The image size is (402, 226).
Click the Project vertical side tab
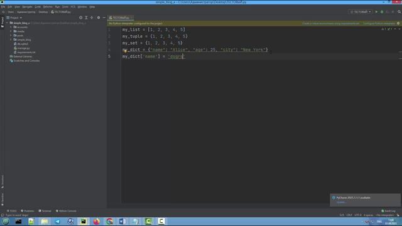tap(3, 23)
